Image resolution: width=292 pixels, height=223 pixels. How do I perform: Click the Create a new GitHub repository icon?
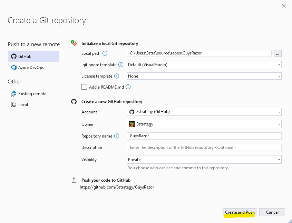click(x=74, y=102)
